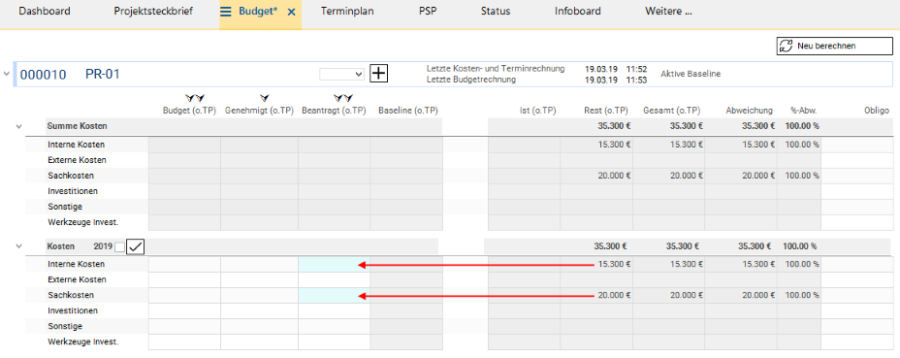Open the hamburger menu on the Budget tab
This screenshot has height=358, width=900.
click(226, 12)
